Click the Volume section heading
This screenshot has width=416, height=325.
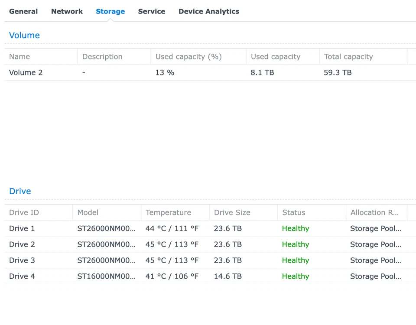click(24, 35)
